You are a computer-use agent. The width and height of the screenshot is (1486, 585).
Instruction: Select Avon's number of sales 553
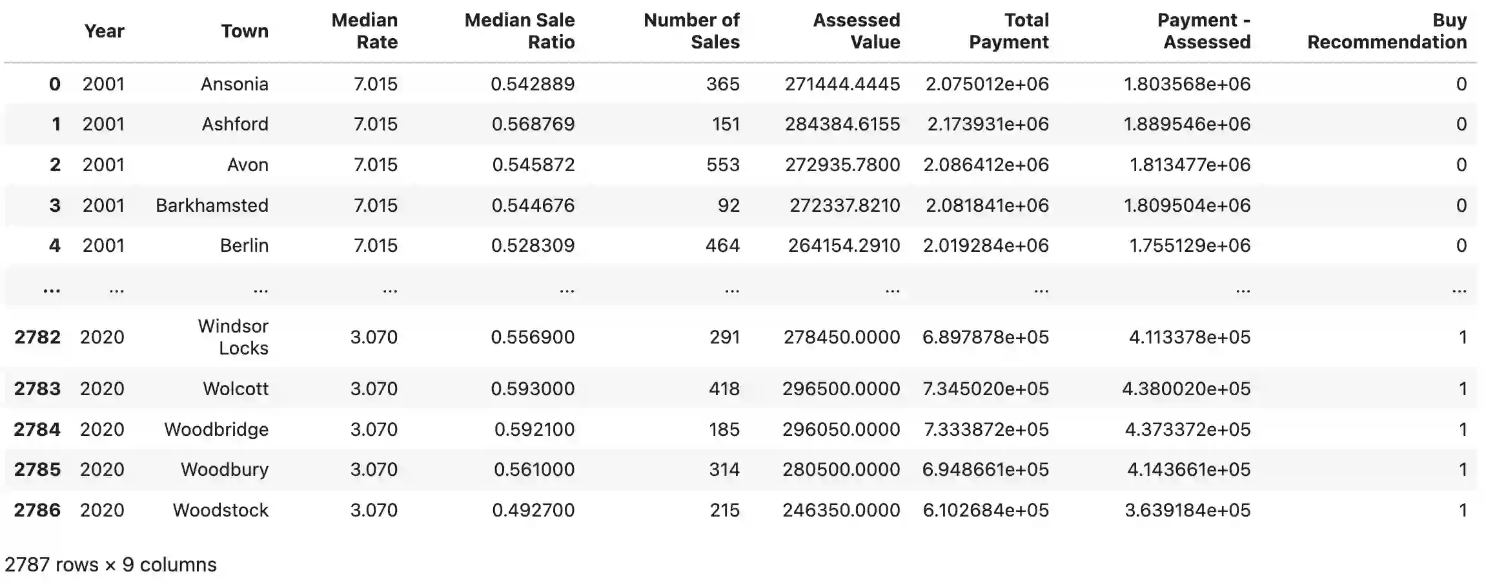coord(723,165)
